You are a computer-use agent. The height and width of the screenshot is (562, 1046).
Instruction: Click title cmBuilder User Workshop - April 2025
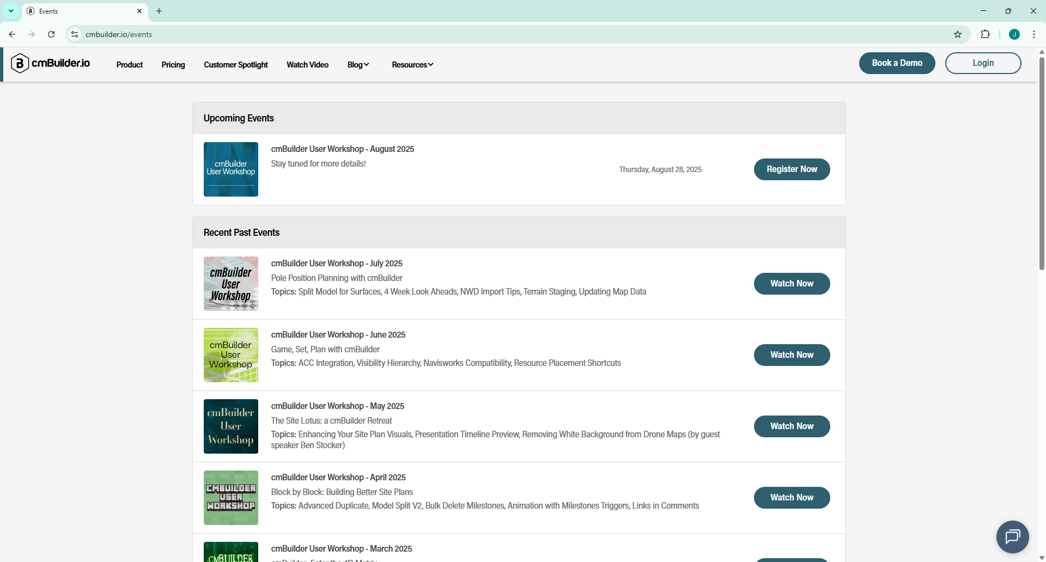tap(338, 478)
